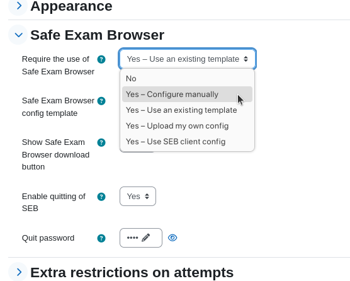This screenshot has height=281, width=350.
Task: Click the Quit password masked field
Action: 141,238
